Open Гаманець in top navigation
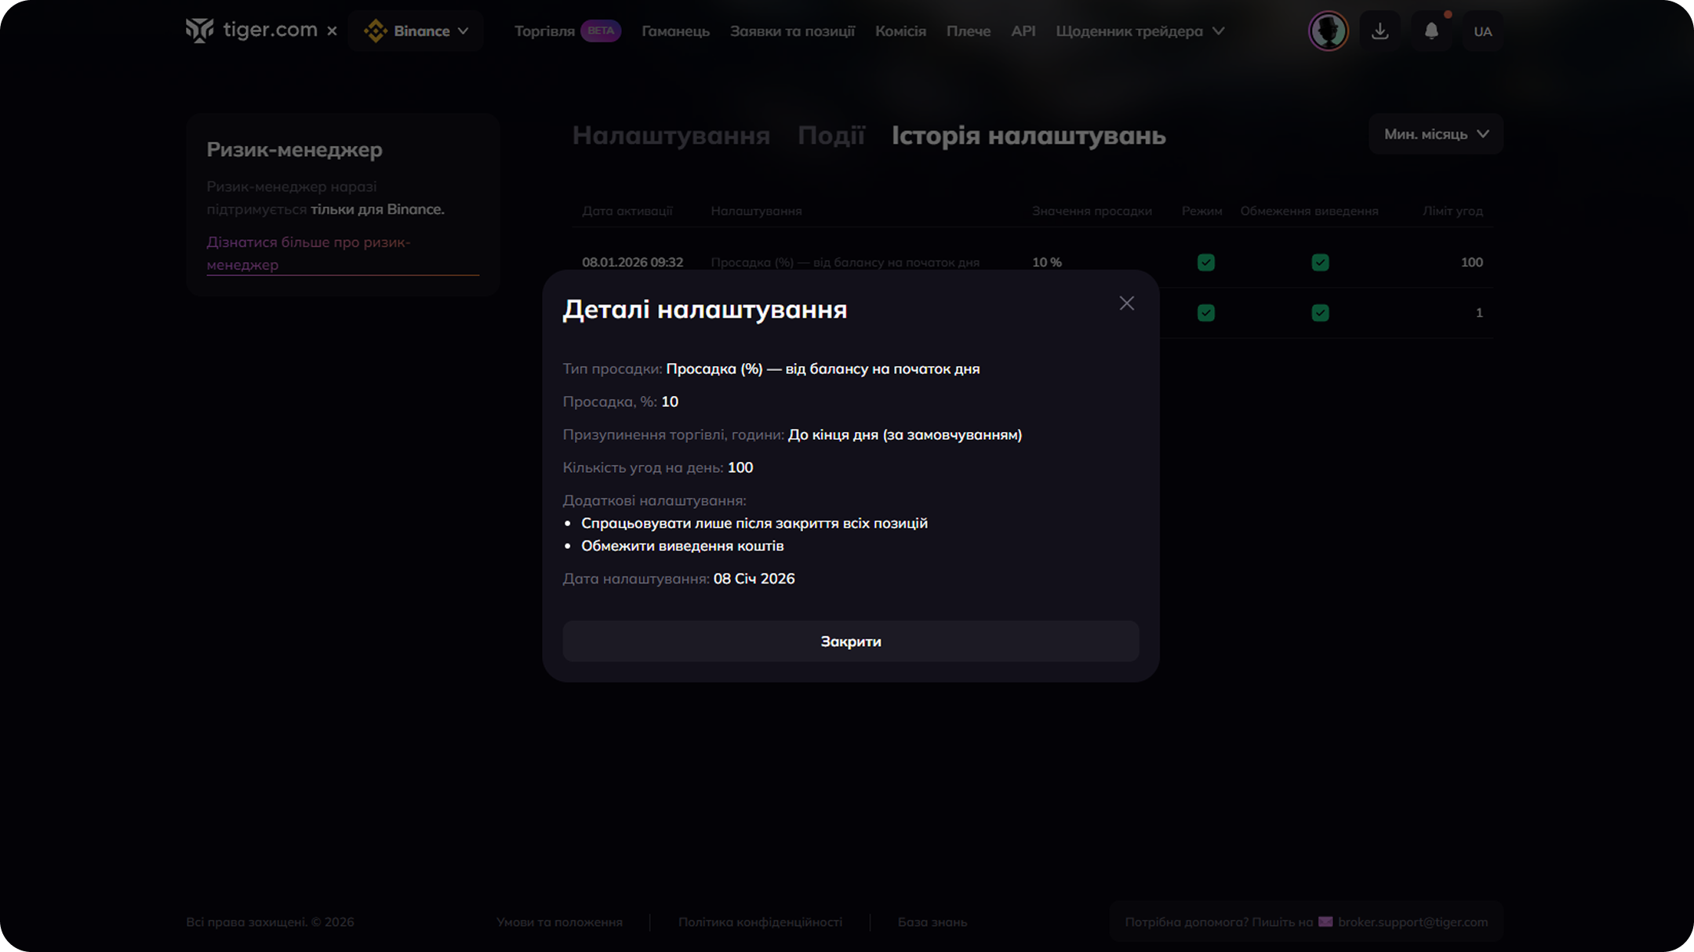Image resolution: width=1694 pixels, height=952 pixels. coord(675,31)
